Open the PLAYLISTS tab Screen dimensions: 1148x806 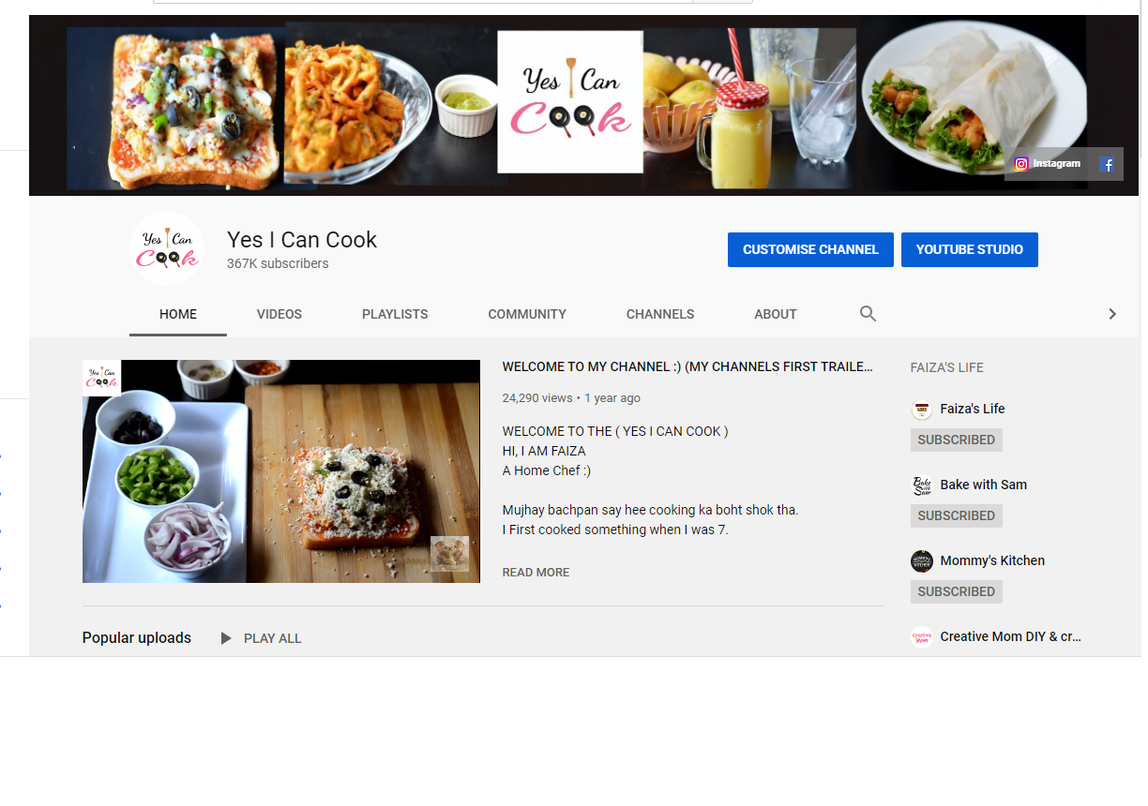[395, 314]
